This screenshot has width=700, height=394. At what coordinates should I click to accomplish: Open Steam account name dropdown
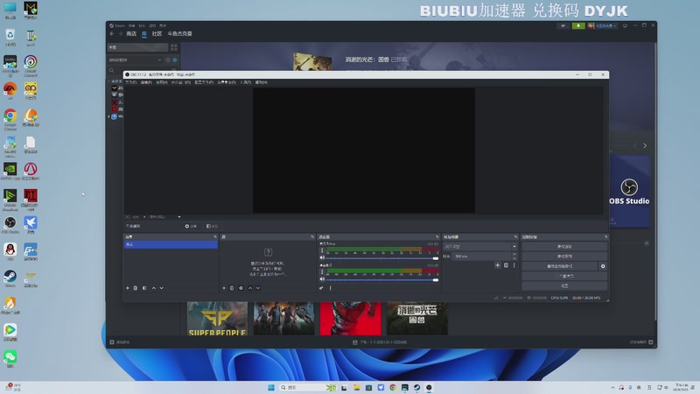(605, 26)
